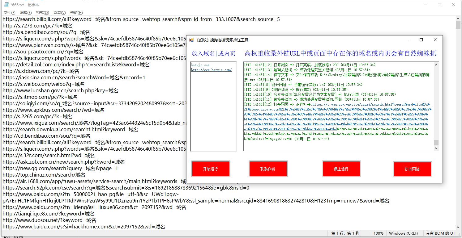This screenshot has width=462, height=238.
Task: Click the baidu.com si=hackhome.com line
Action: (x=84, y=227)
